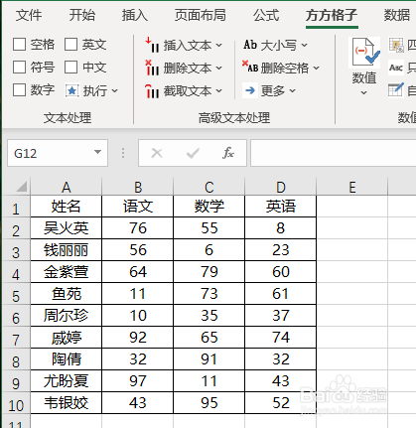Select the cell with name 韦银姣
The height and width of the screenshot is (428, 416).
(x=67, y=403)
